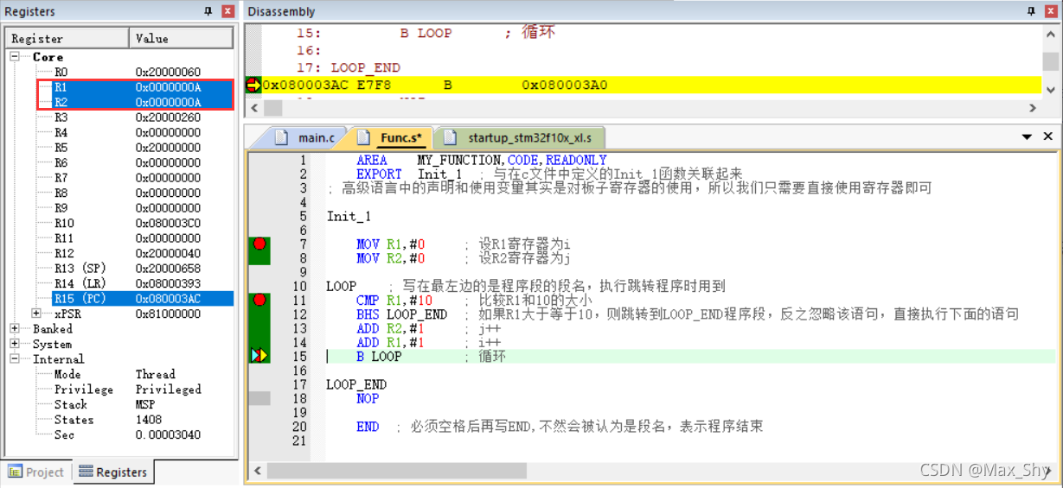Collapse the Internal register group

(x=15, y=359)
